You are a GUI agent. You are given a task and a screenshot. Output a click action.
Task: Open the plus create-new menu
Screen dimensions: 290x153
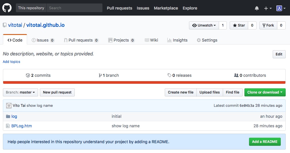(x=268, y=8)
